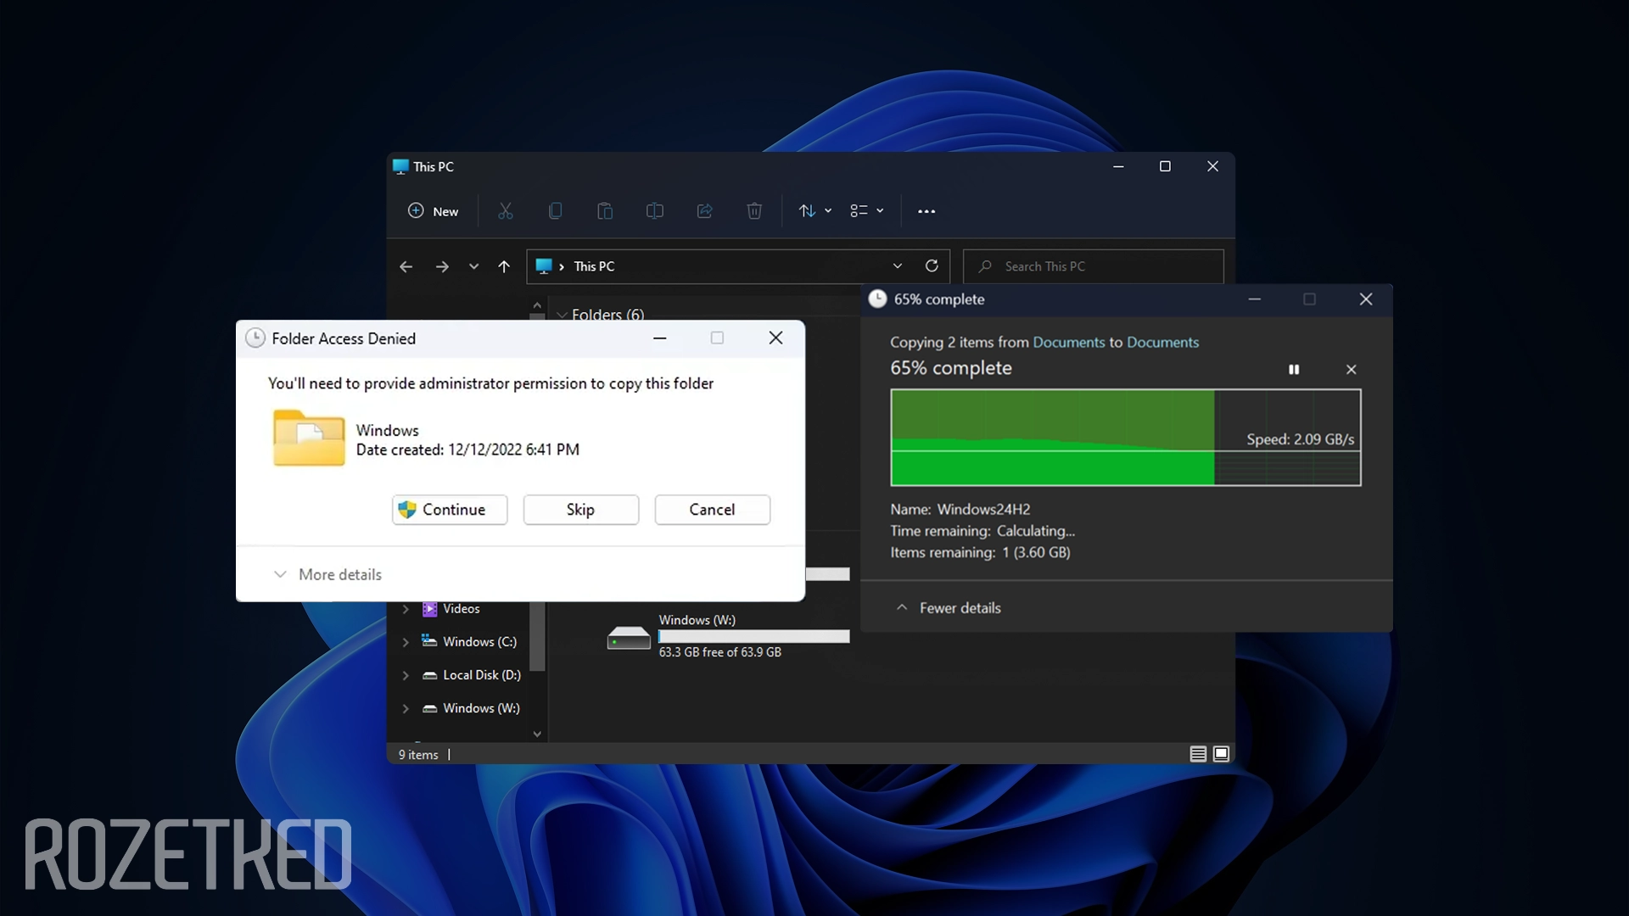Click '63.3 GB free of 63.9 GB' text
Image resolution: width=1629 pixels, height=916 pixels.
720,652
